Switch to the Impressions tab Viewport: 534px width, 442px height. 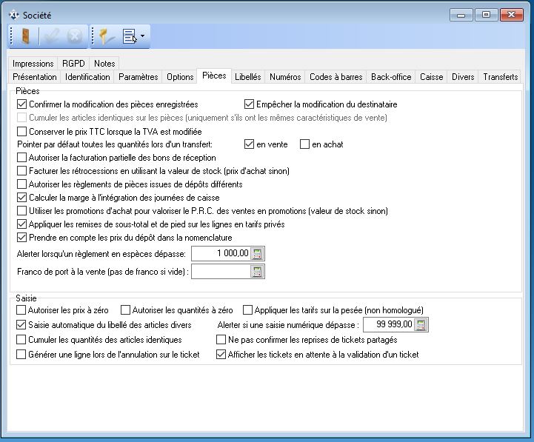[33, 64]
